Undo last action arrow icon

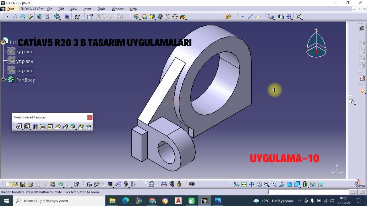60,184
